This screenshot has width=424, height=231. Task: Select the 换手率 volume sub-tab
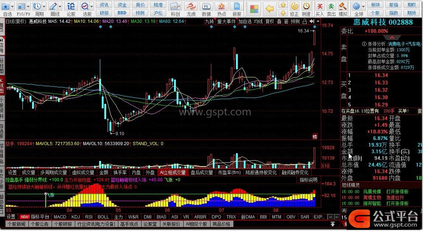coord(120,173)
